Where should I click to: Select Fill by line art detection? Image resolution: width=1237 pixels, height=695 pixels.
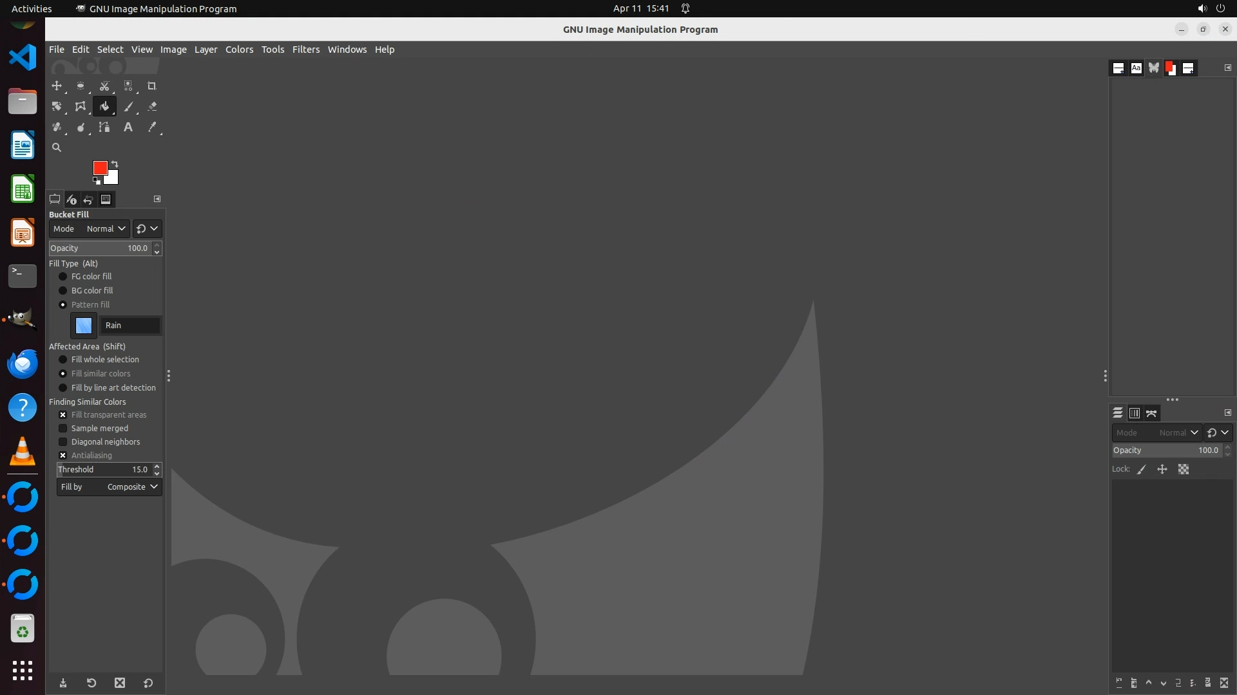click(x=63, y=388)
